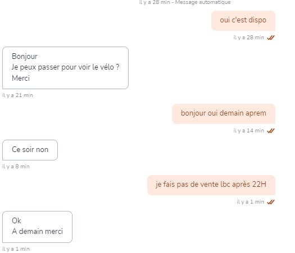Click 'A demain merci' line of last message

coord(37,231)
